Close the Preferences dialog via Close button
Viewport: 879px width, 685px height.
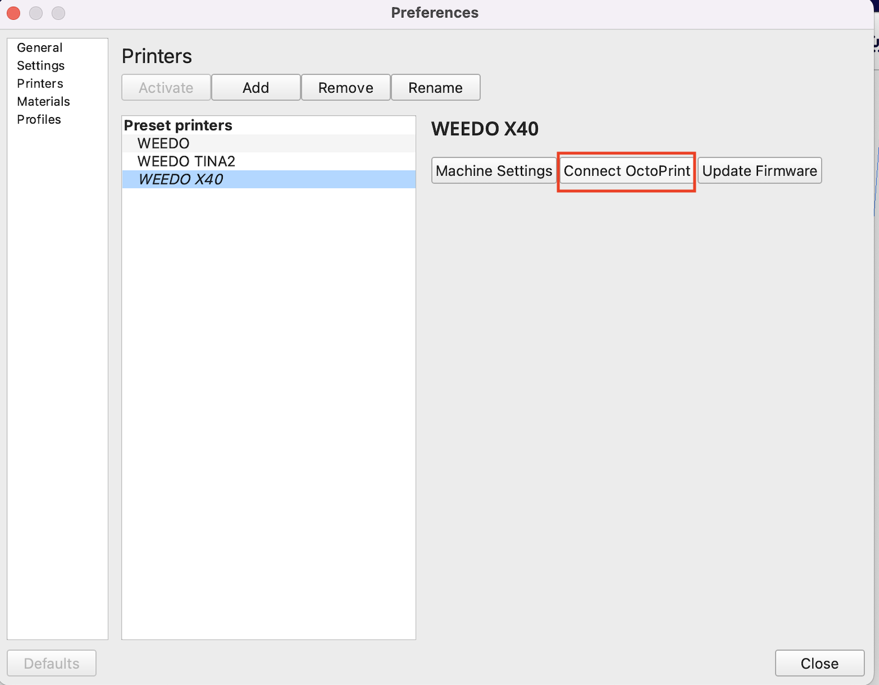pos(820,663)
